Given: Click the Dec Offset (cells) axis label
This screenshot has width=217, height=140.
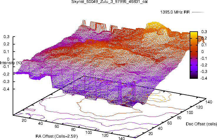Looking at the screenshot, I should pyautogui.click(x=201, y=124).
